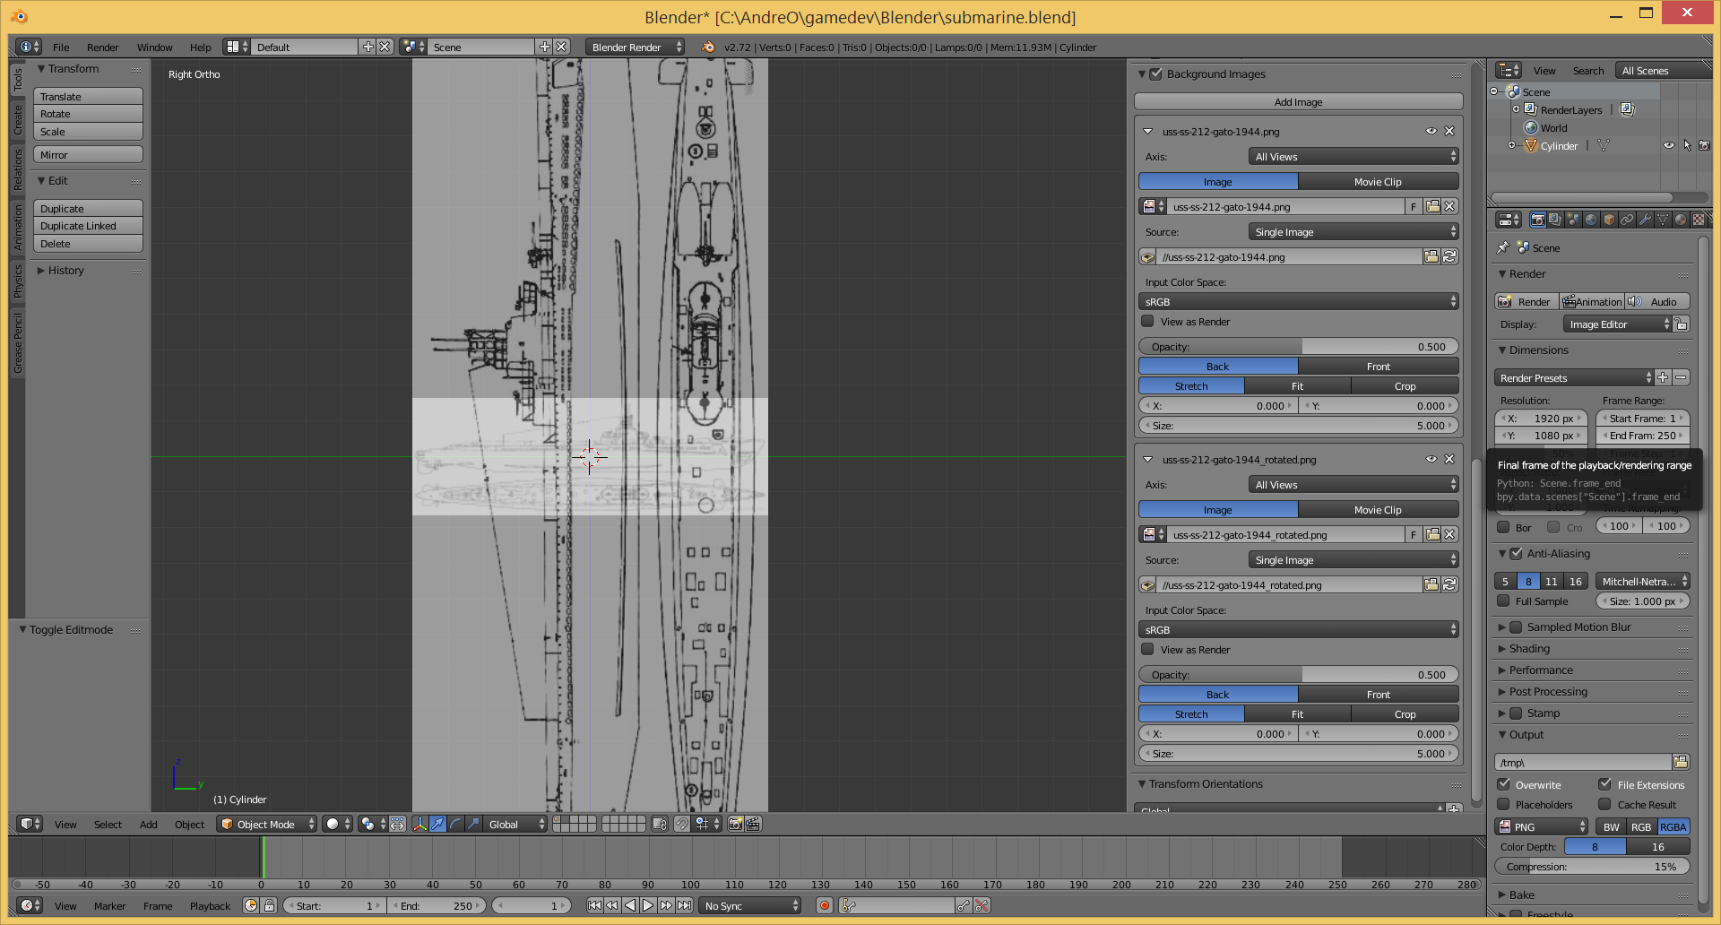Enable View as Render for first image

(1147, 321)
